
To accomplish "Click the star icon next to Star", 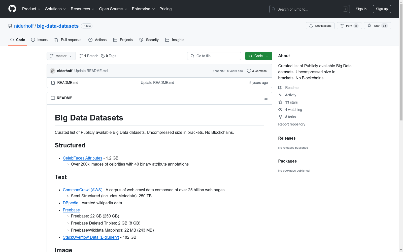I will point(369,25).
